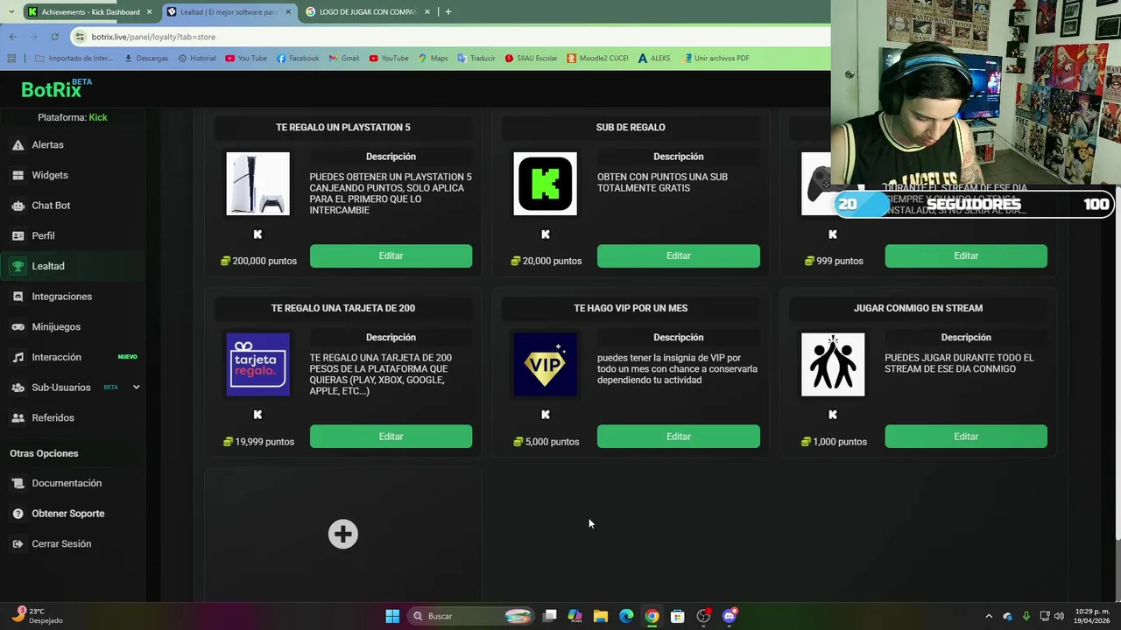This screenshot has width=1121, height=630.
Task: Click Kick icon under Sub de Regalo image
Action: tap(546, 234)
